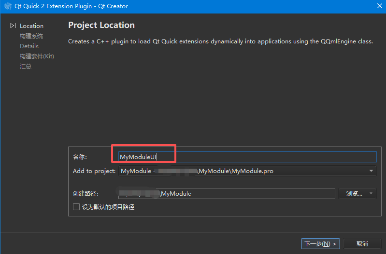Select the 汇总 step in the sidebar

[26, 67]
